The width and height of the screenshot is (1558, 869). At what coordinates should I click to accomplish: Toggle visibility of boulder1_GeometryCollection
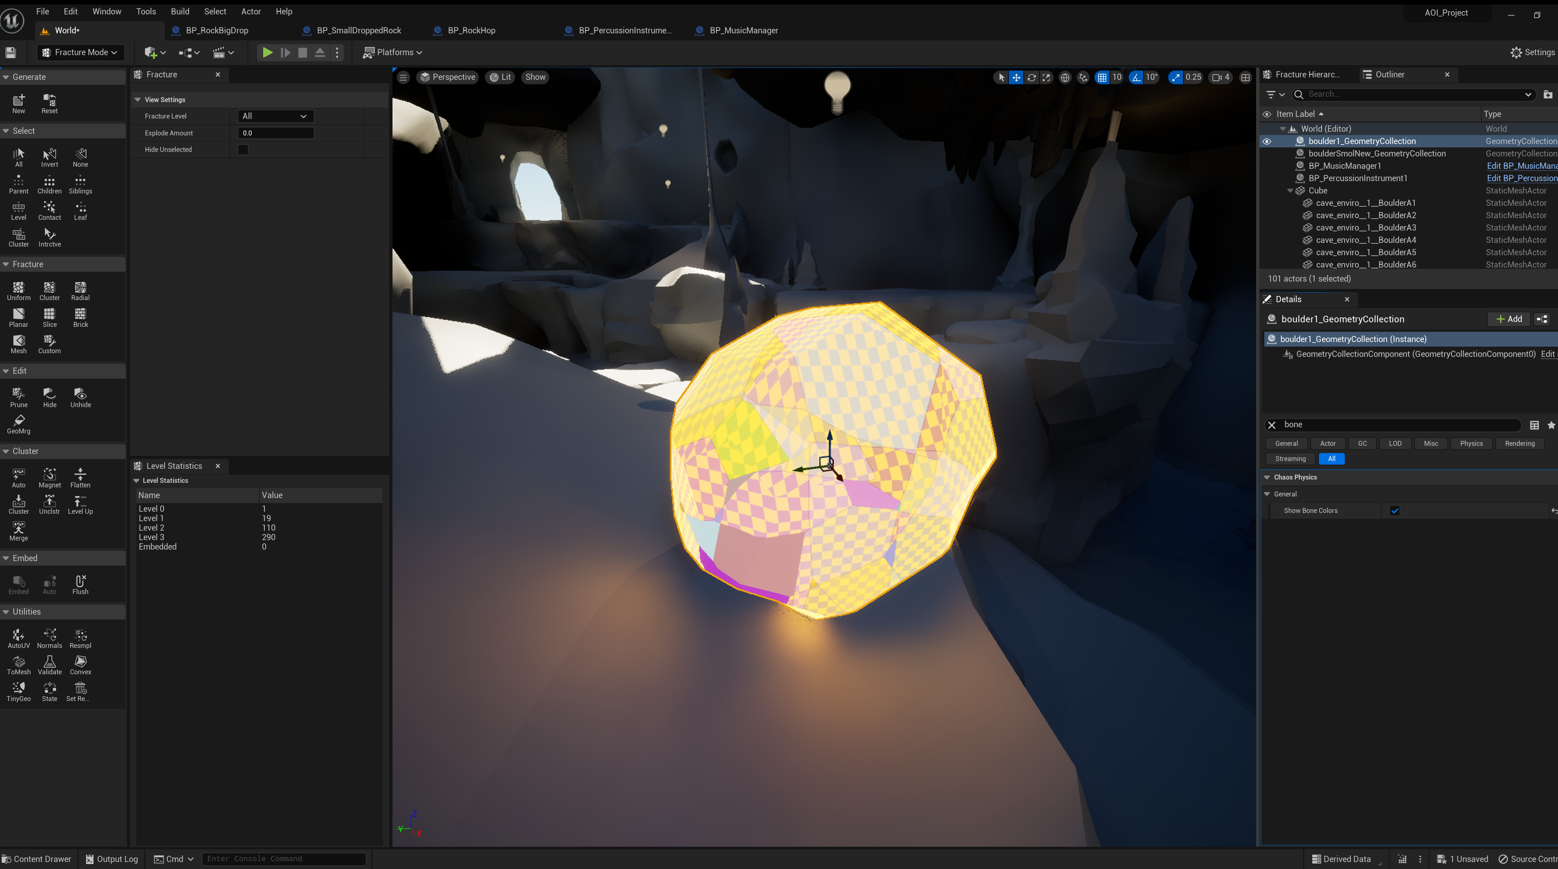click(x=1266, y=141)
